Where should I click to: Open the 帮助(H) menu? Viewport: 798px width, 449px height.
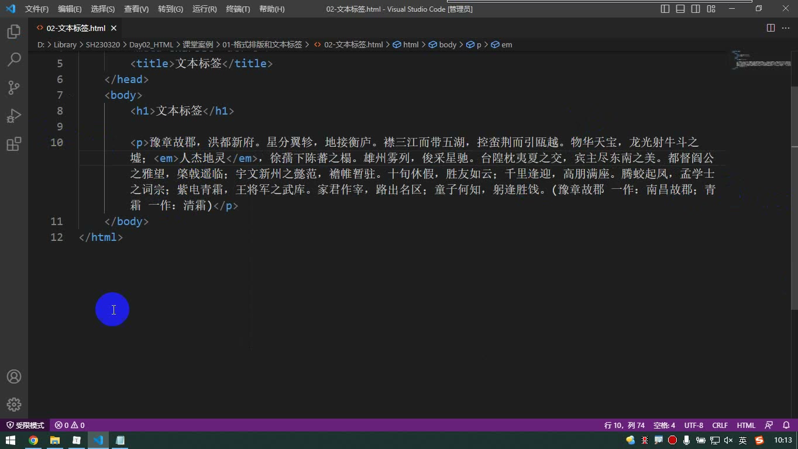tap(271, 9)
